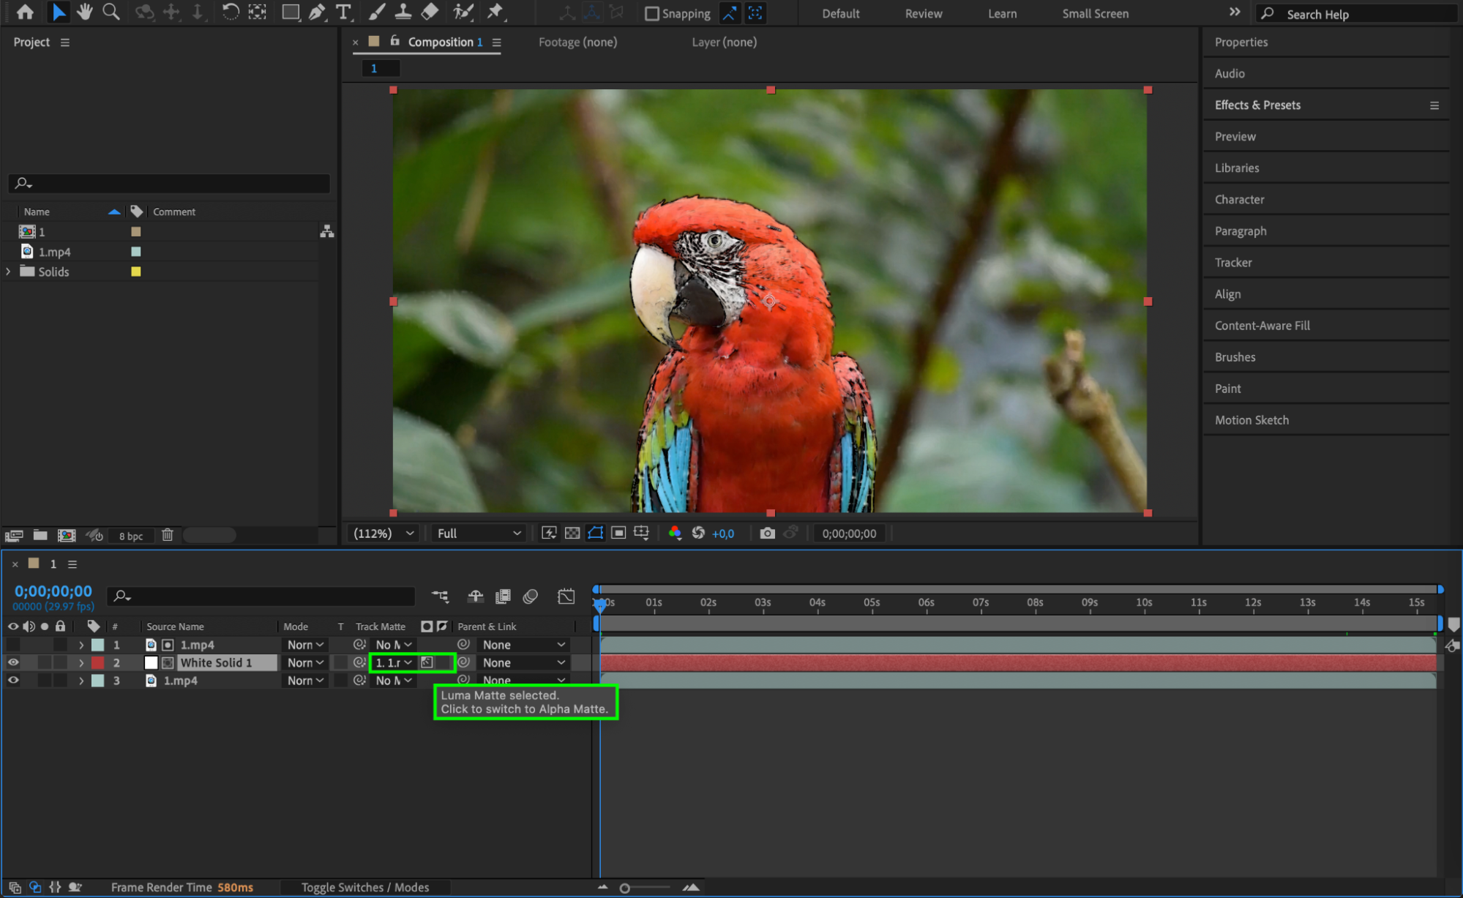Click the 8 bpc color depth button
This screenshot has height=898, width=1463.
pyautogui.click(x=131, y=536)
